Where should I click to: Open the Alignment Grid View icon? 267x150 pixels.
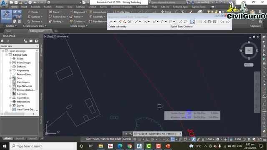(214, 22)
